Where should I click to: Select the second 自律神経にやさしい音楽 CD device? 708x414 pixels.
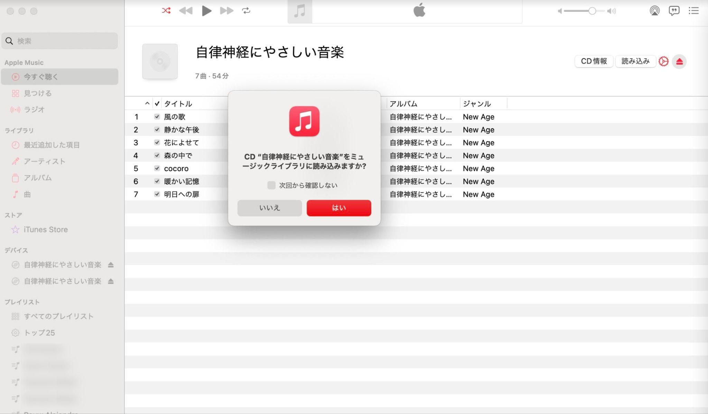[x=62, y=281]
